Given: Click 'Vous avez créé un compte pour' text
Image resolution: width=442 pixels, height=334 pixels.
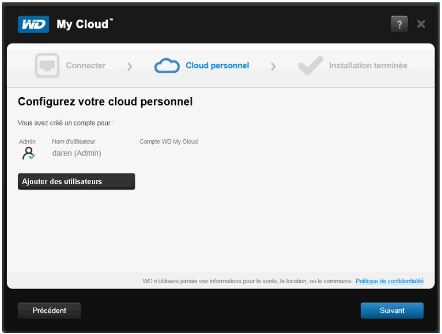Looking at the screenshot, I should point(66,123).
